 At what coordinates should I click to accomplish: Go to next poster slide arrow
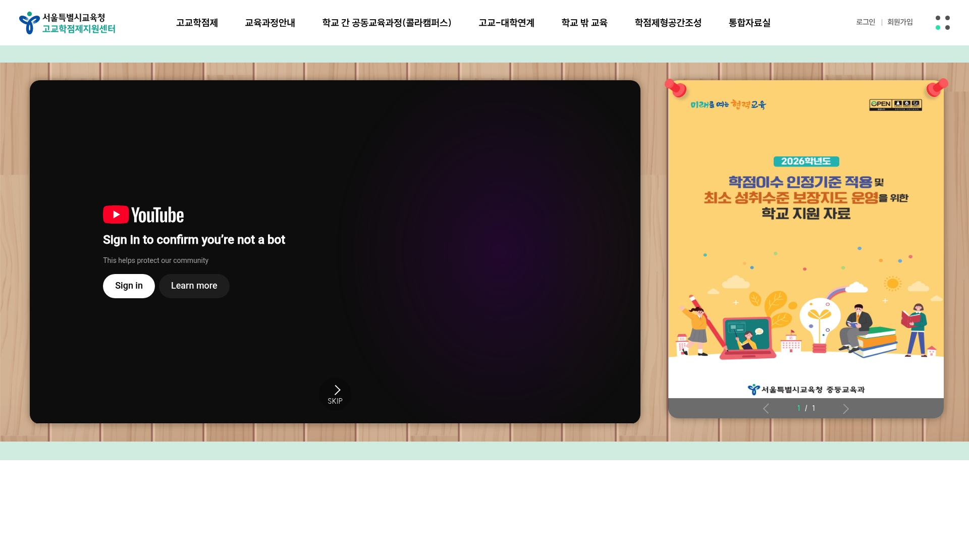(846, 409)
